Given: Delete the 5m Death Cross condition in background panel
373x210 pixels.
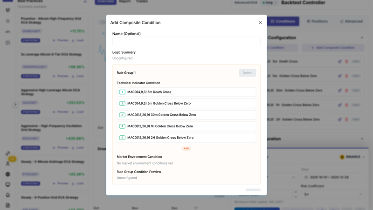Looking at the screenshot, I should [346, 62].
